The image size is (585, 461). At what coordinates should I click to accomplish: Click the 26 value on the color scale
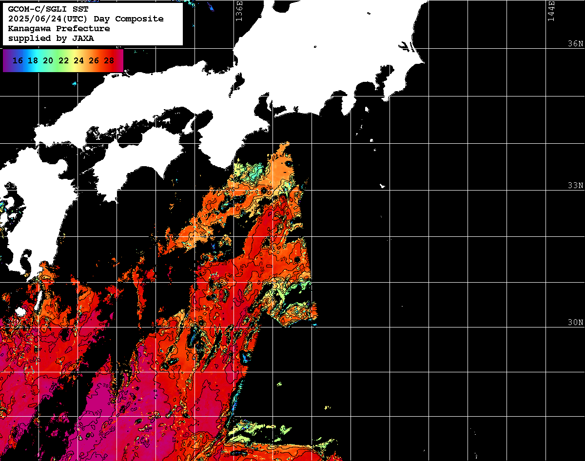[x=94, y=61]
